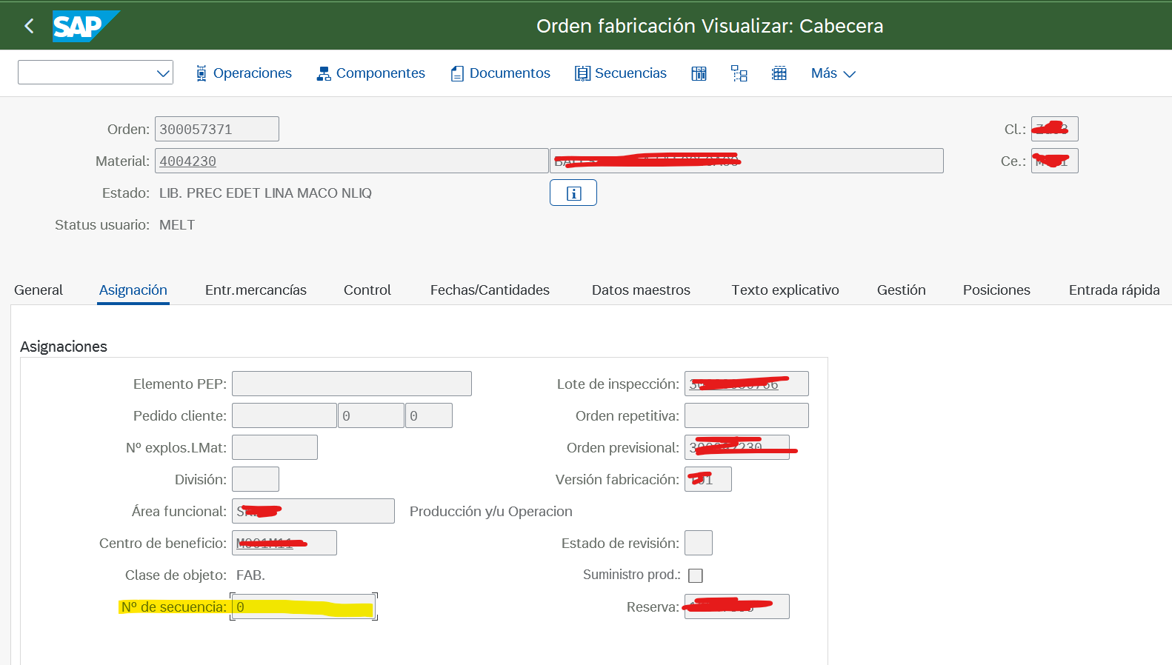This screenshot has width=1172, height=665.
Task: Click the back arrow in header
Action: (x=29, y=27)
